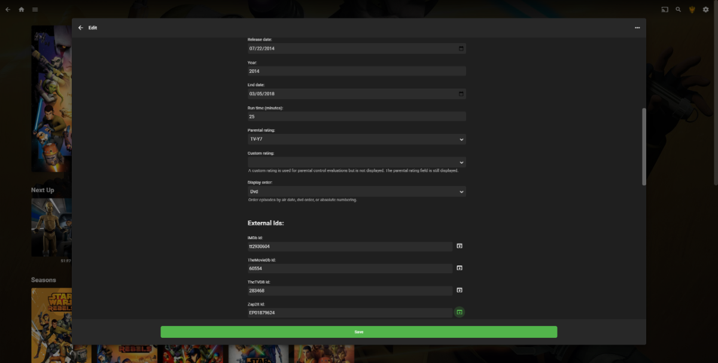Viewport: 718px width, 363px height.
Task: Open the TheTVDB Id external link icon
Action: [x=460, y=290]
